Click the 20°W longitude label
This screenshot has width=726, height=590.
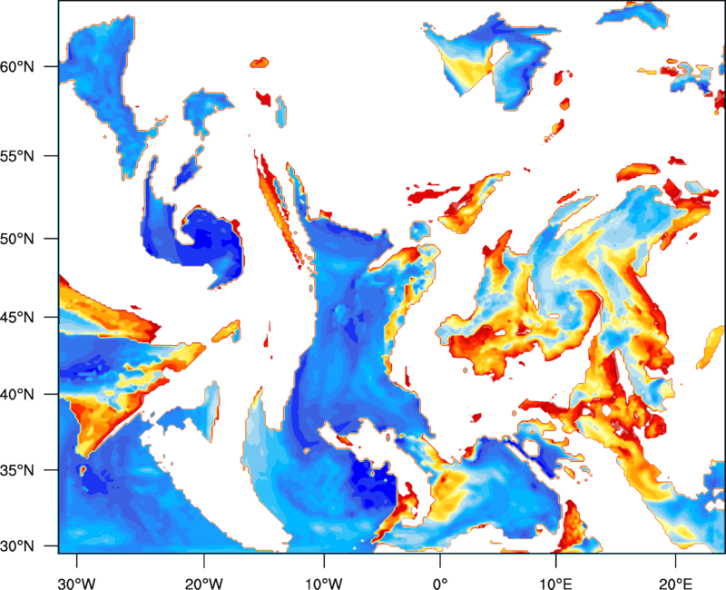pyautogui.click(x=204, y=584)
